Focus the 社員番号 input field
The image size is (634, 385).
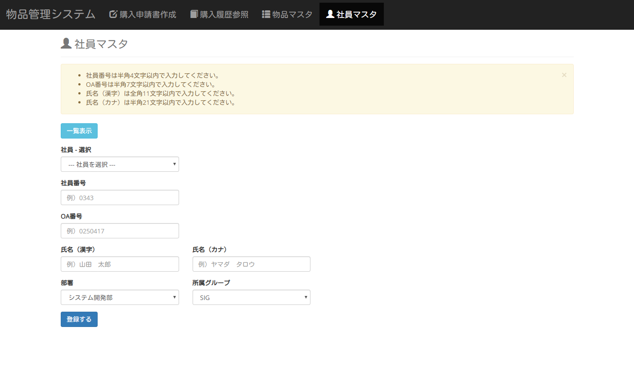coord(120,198)
